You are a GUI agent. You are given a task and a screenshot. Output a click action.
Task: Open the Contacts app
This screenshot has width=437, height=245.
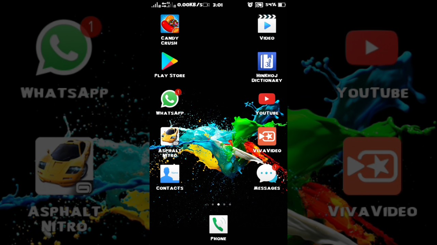170,174
